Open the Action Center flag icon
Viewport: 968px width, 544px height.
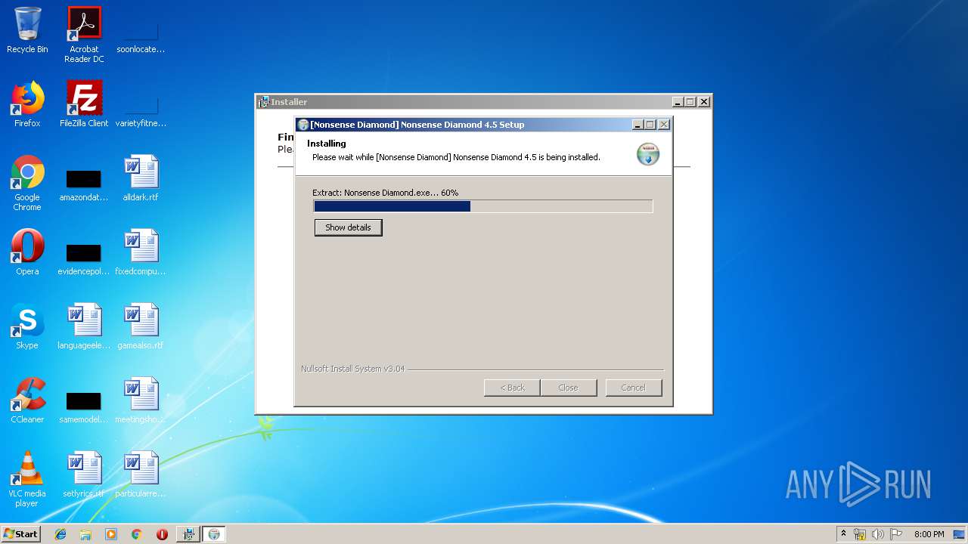[x=895, y=534]
